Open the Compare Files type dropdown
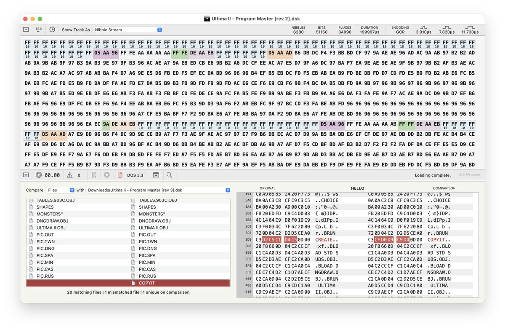This screenshot has height=330, width=505. pyautogui.click(x=60, y=190)
